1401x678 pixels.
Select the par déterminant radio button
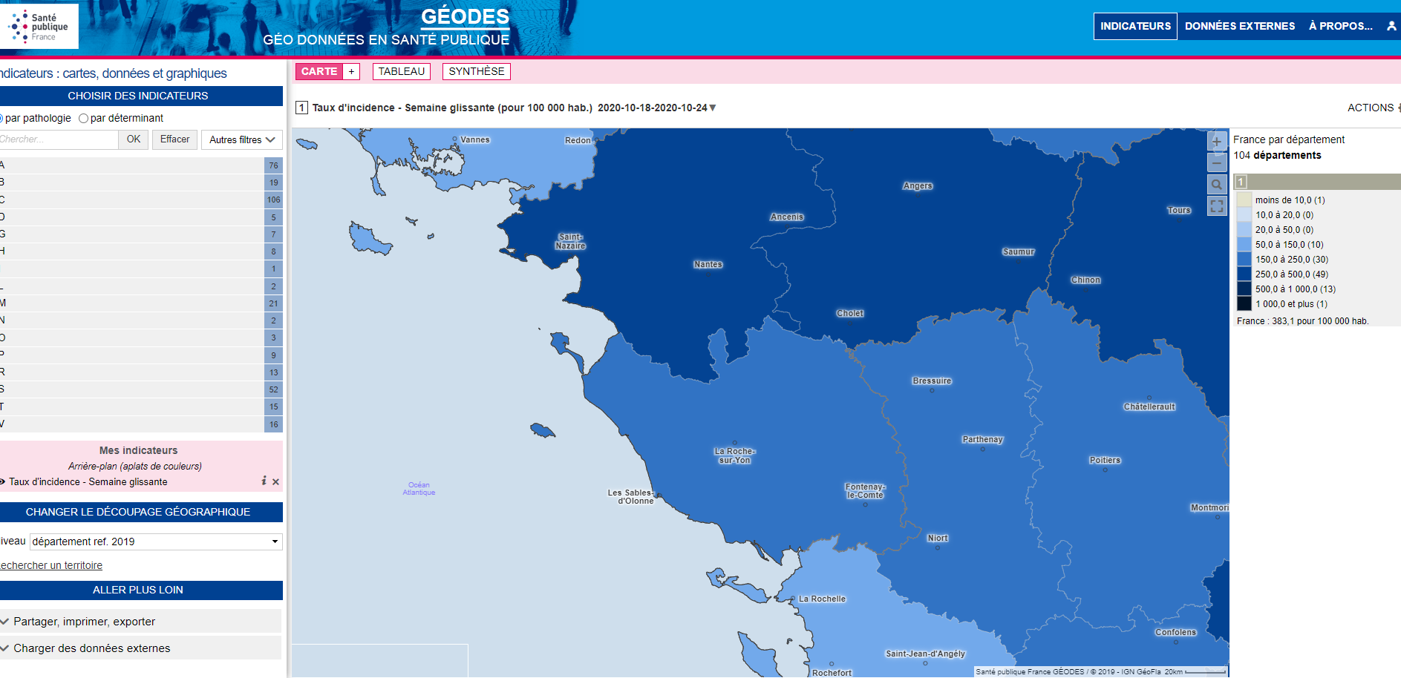83,118
